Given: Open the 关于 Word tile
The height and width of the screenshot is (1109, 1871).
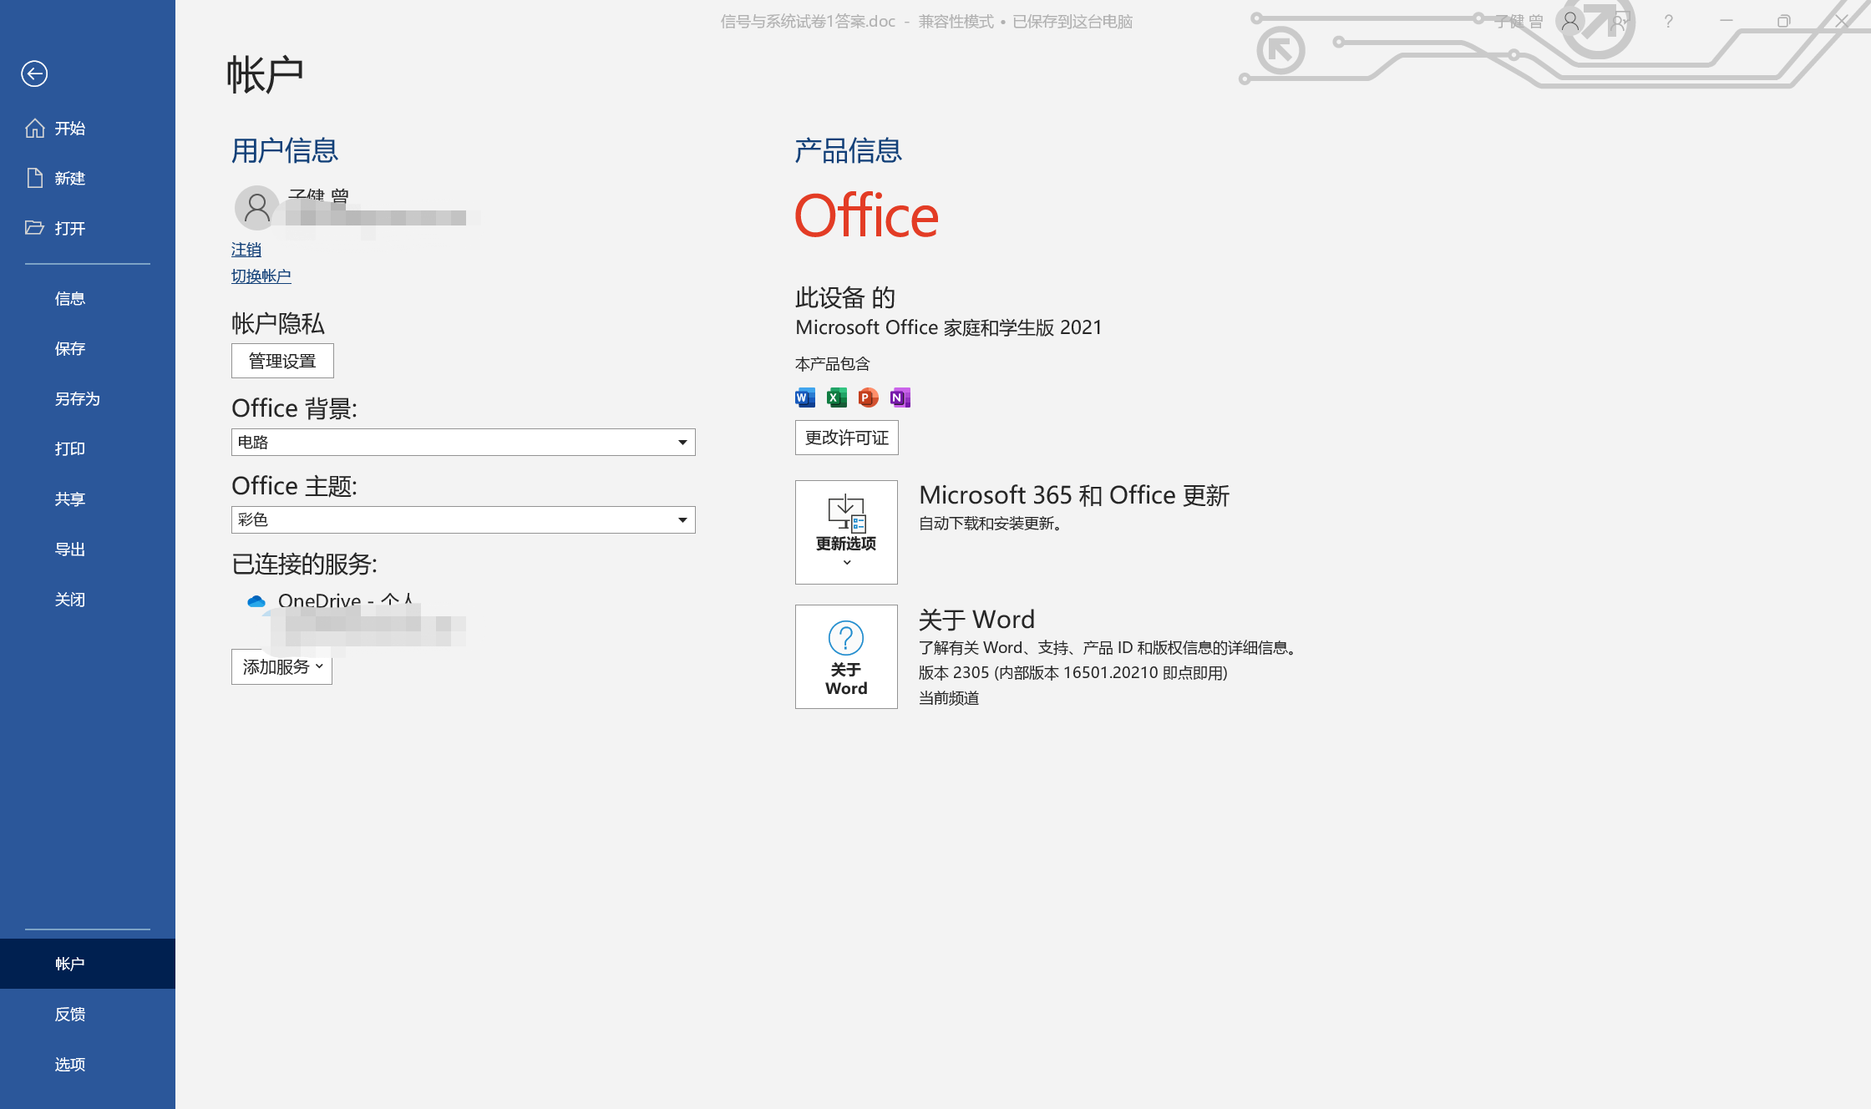Looking at the screenshot, I should coord(846,657).
